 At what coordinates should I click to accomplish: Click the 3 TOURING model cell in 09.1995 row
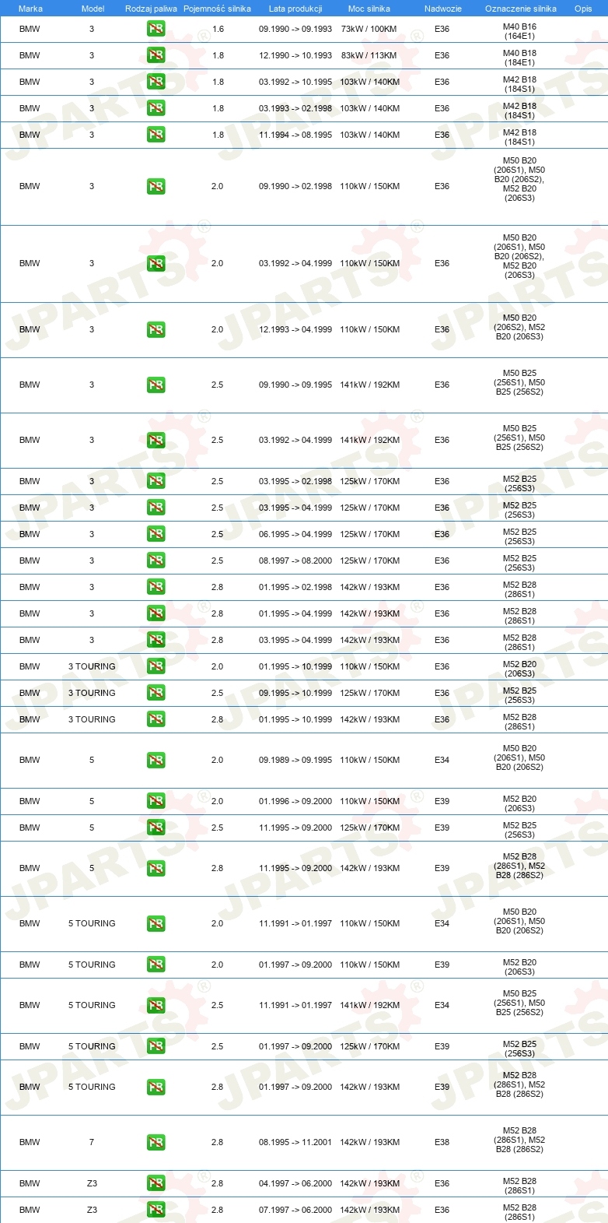tap(92, 693)
